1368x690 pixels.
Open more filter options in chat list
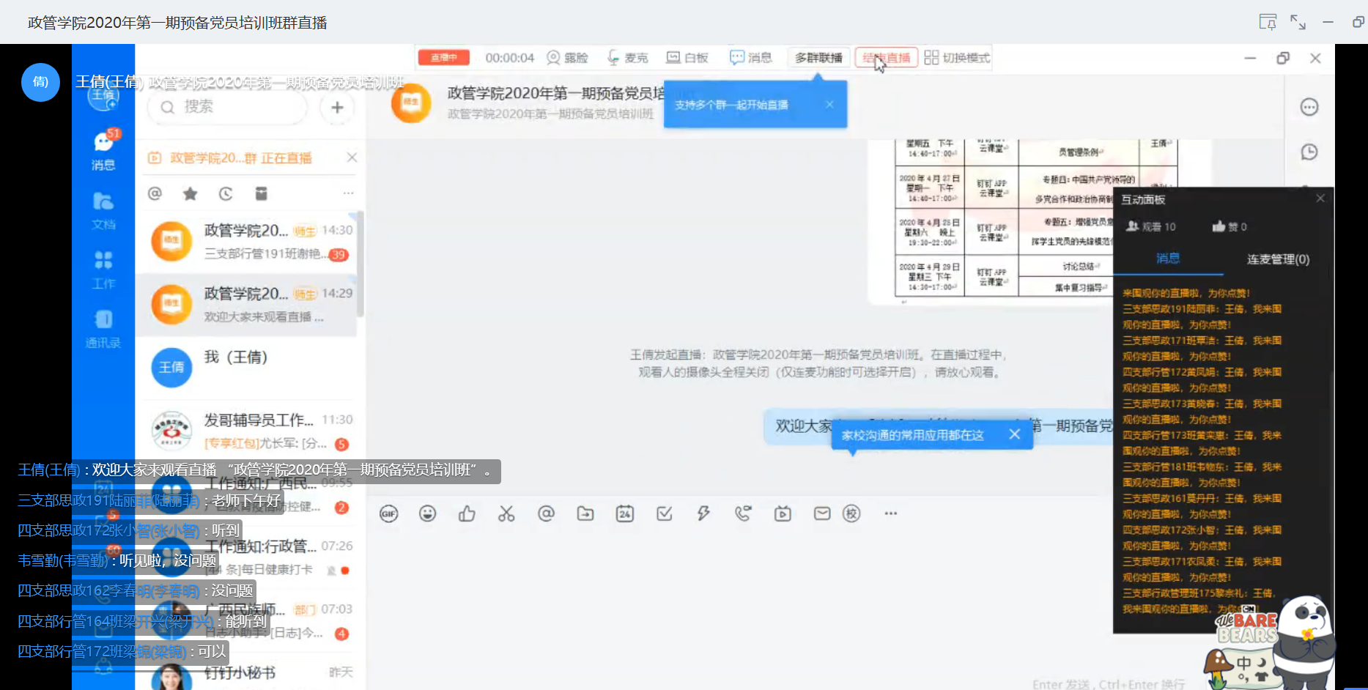tap(348, 193)
